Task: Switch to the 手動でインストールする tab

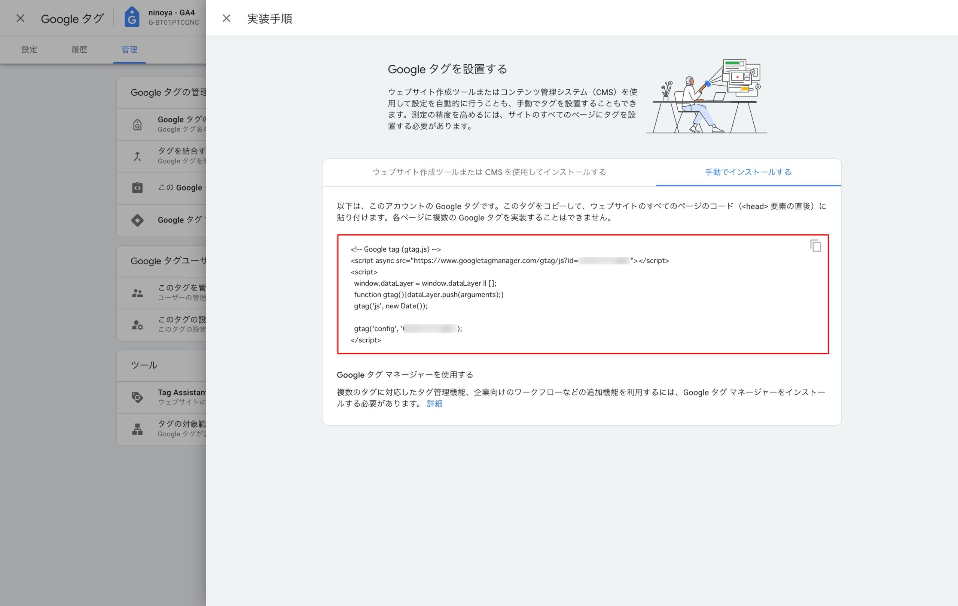Action: click(x=748, y=172)
